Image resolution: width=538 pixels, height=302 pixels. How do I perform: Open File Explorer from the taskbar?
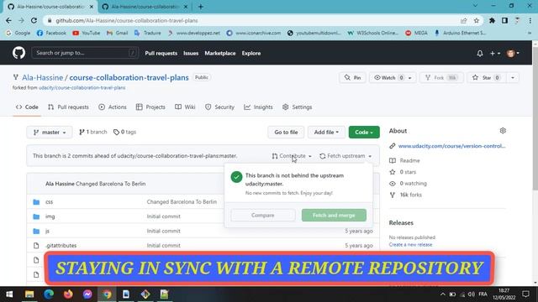pos(29,294)
